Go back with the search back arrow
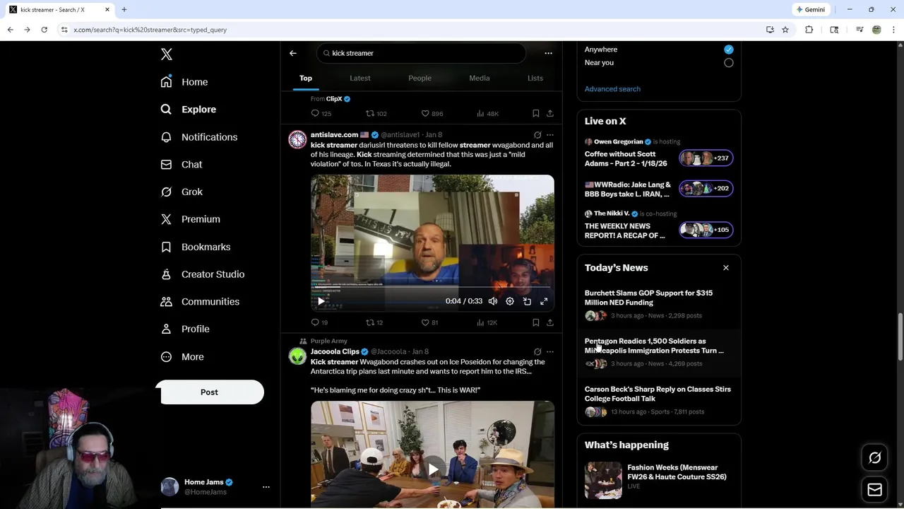 [x=293, y=53]
